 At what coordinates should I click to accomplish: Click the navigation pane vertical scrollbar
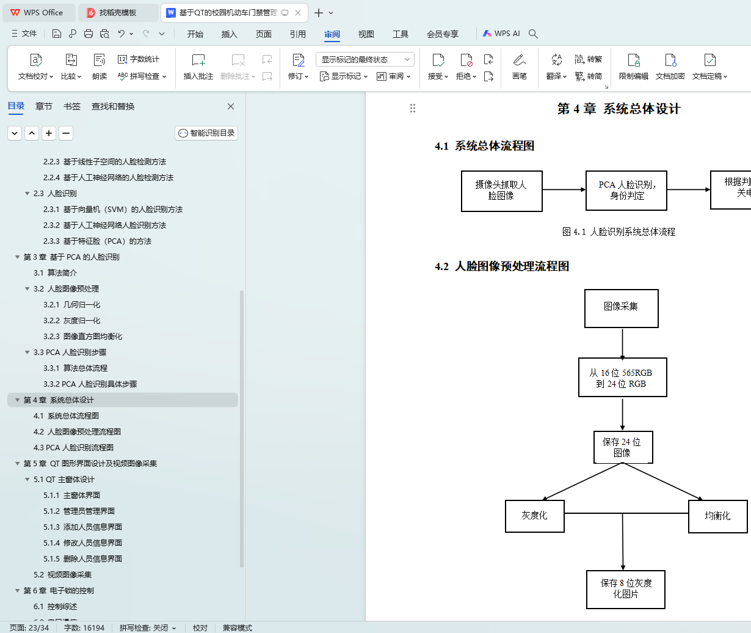pyautogui.click(x=242, y=428)
